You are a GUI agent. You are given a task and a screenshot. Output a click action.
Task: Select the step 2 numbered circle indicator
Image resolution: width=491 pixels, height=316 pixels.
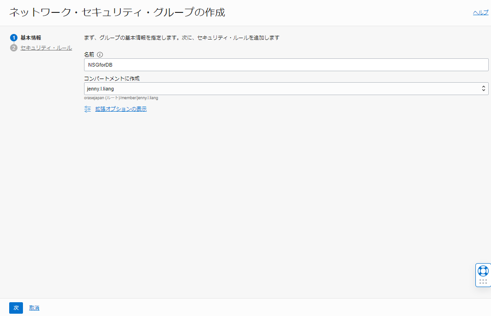(x=13, y=47)
